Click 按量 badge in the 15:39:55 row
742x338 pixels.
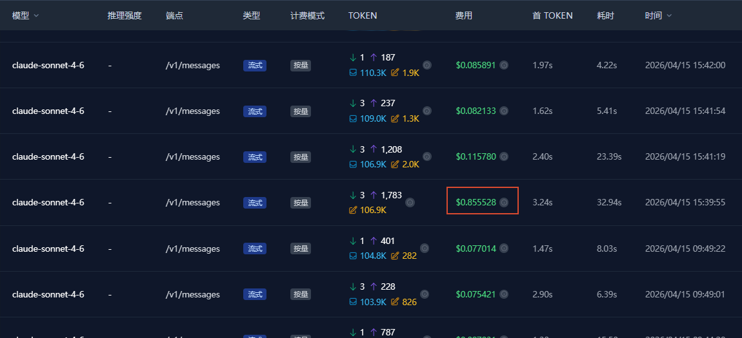301,203
